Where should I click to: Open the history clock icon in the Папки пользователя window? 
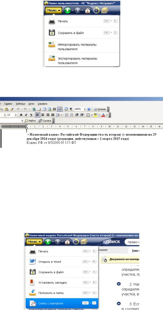[96, 10]
